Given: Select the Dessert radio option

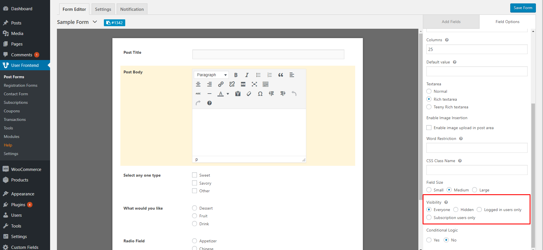Looking at the screenshot, I should 195,208.
